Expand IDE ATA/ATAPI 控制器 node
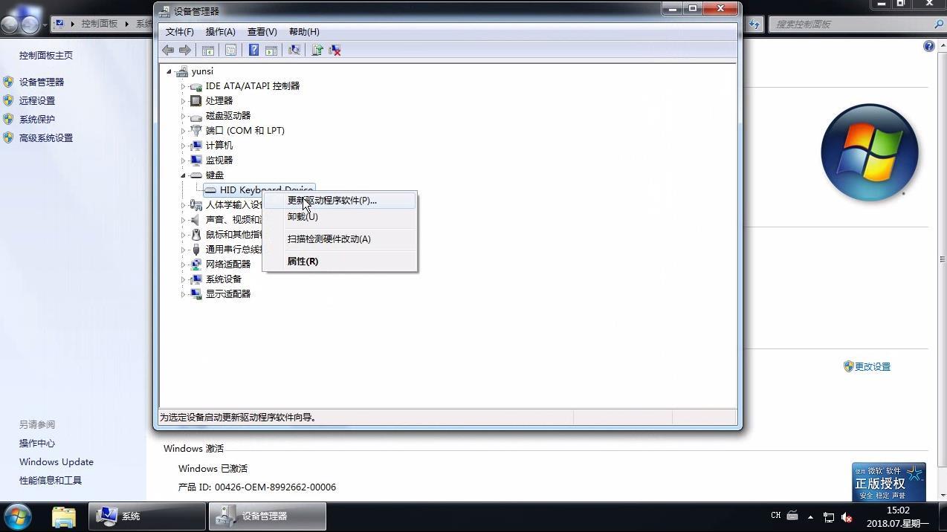The height and width of the screenshot is (532, 947). (x=183, y=86)
